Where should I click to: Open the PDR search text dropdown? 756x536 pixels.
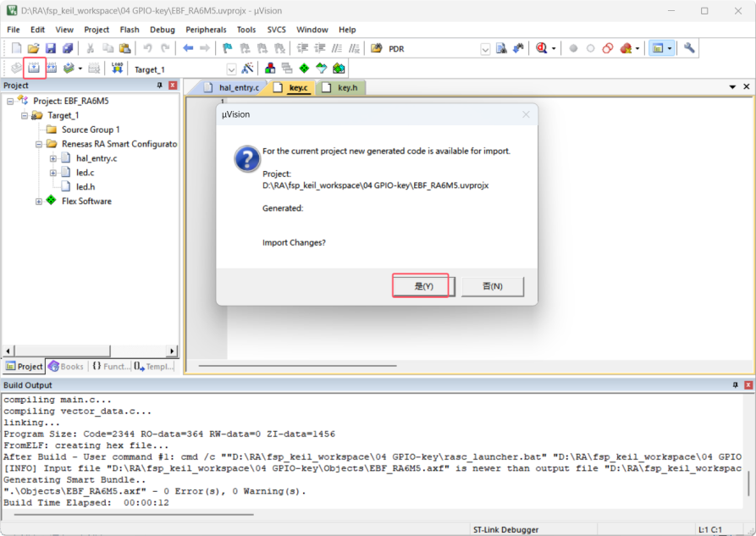486,49
